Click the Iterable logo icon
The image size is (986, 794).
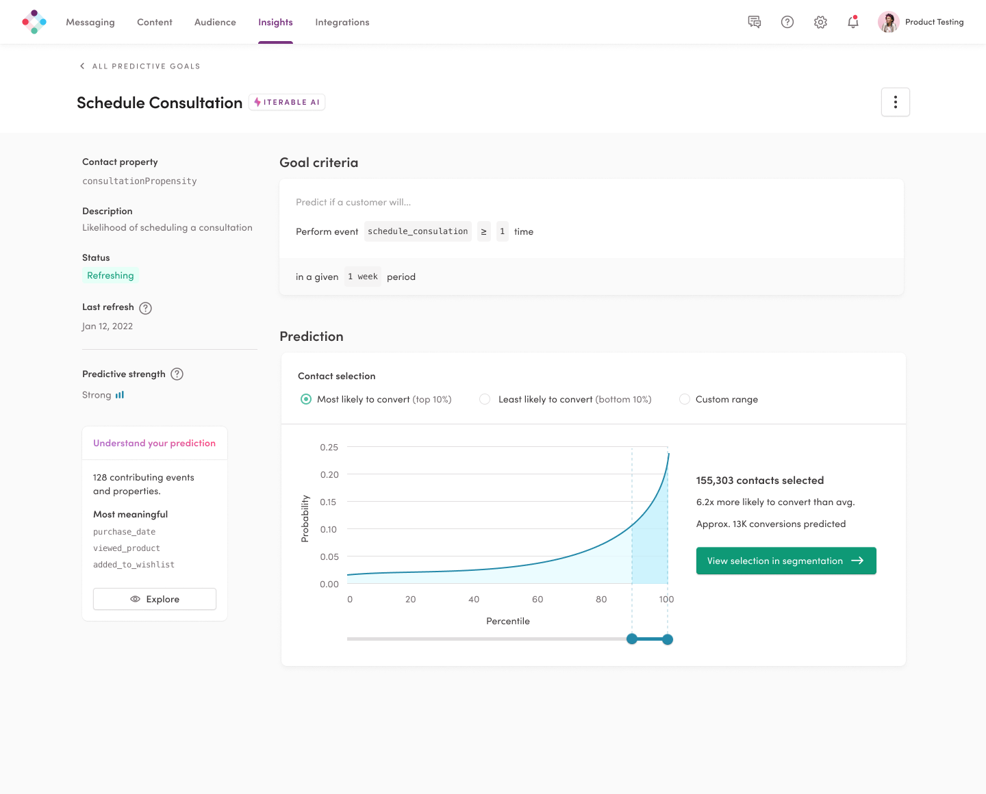pos(34,22)
